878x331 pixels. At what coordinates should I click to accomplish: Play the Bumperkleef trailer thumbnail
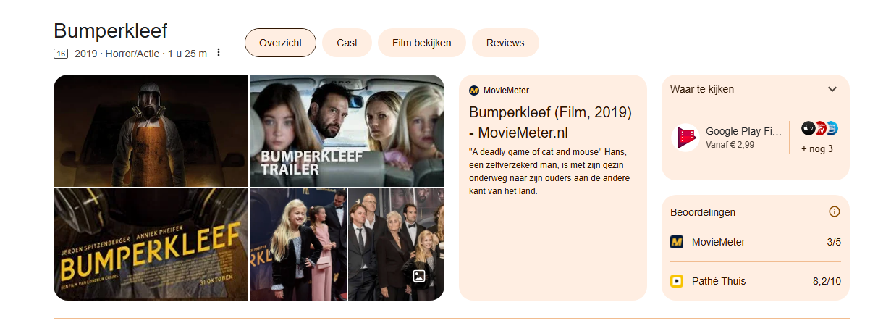click(x=347, y=130)
